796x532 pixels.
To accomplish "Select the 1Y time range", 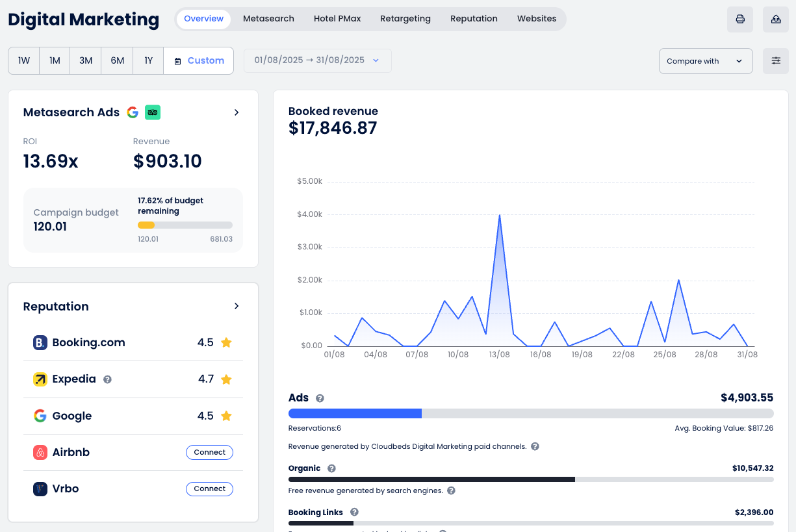I will tap(148, 61).
